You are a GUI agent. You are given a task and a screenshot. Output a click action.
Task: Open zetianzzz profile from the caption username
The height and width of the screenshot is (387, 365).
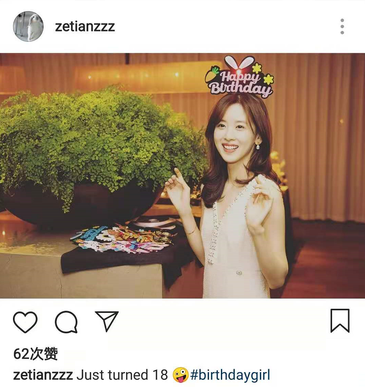(x=43, y=375)
